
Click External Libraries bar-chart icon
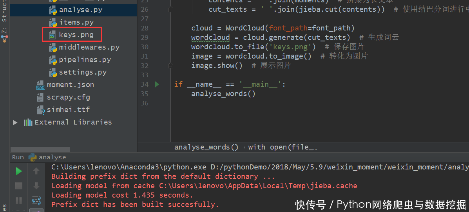pyautogui.click(x=28, y=122)
